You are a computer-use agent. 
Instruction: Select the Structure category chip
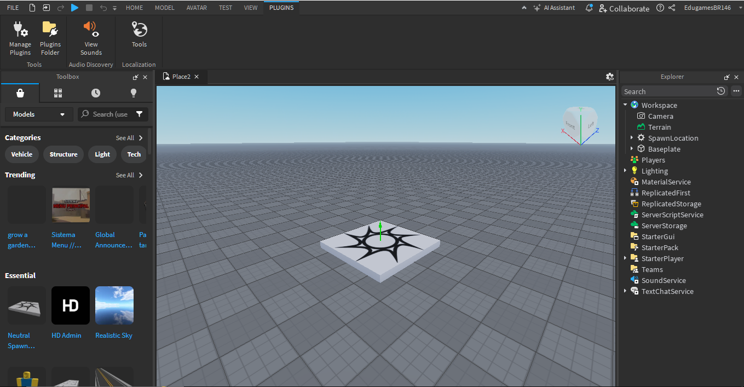[64, 154]
